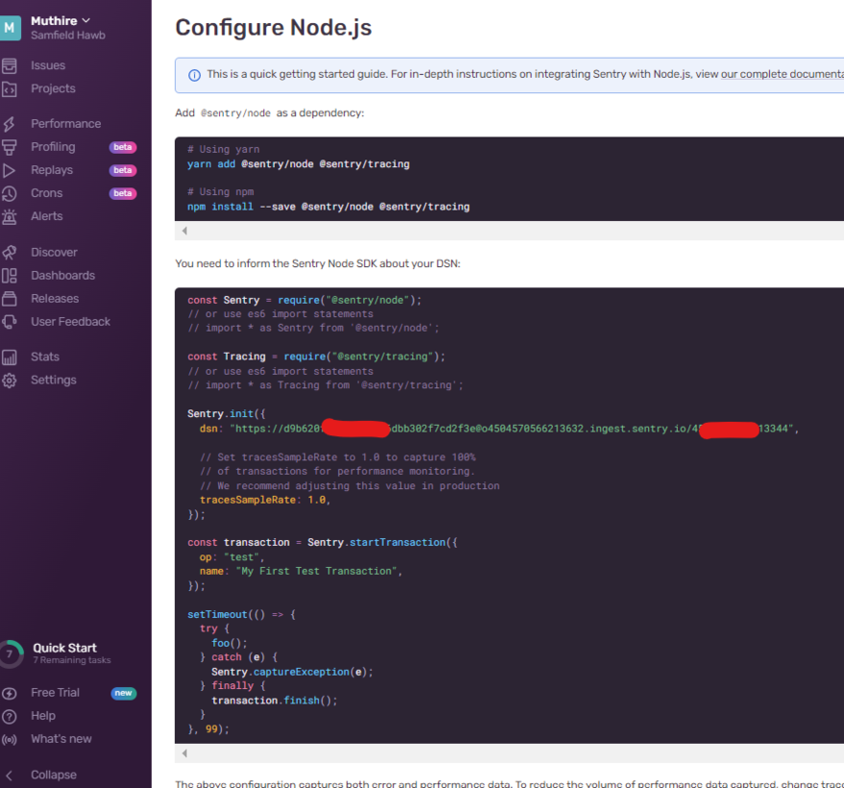Click the Quick Start remaining tasks label

(x=72, y=660)
